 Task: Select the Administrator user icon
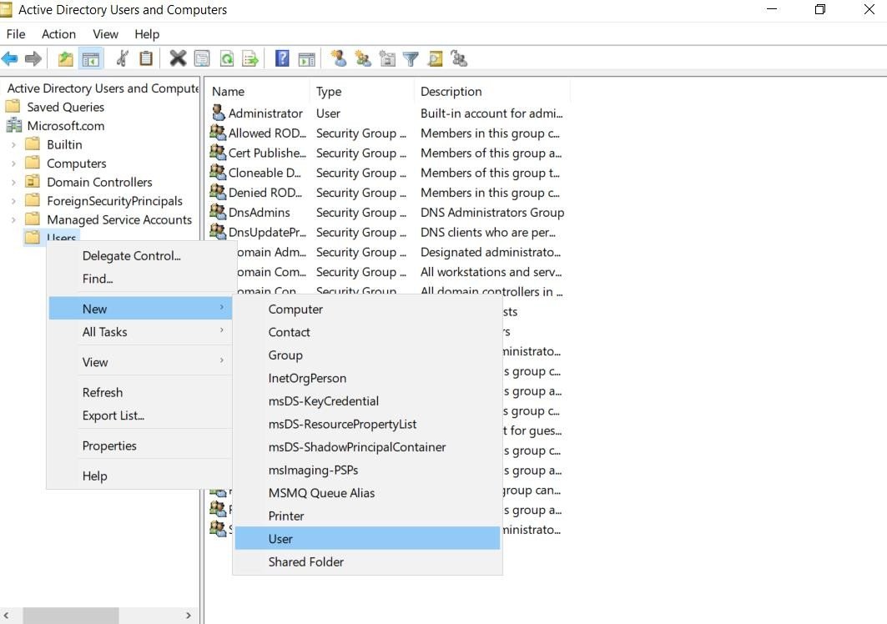(219, 113)
